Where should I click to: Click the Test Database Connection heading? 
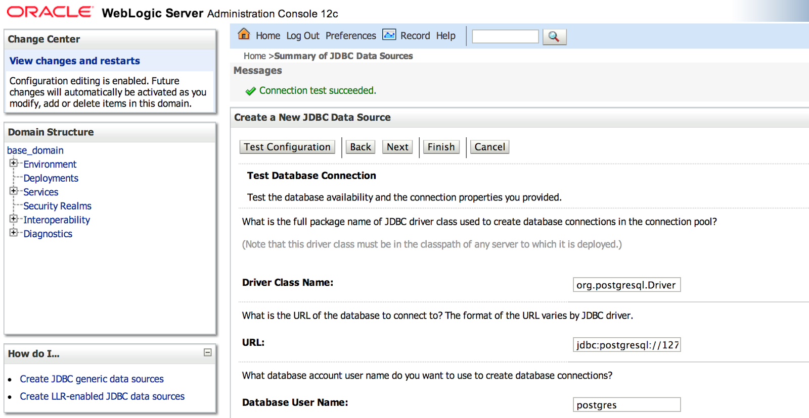pyautogui.click(x=311, y=176)
